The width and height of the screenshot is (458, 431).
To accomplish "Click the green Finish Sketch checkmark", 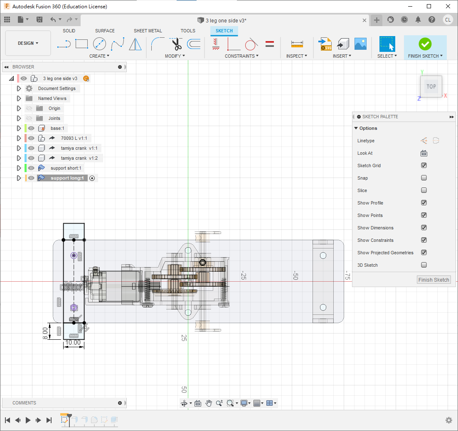I will [425, 44].
